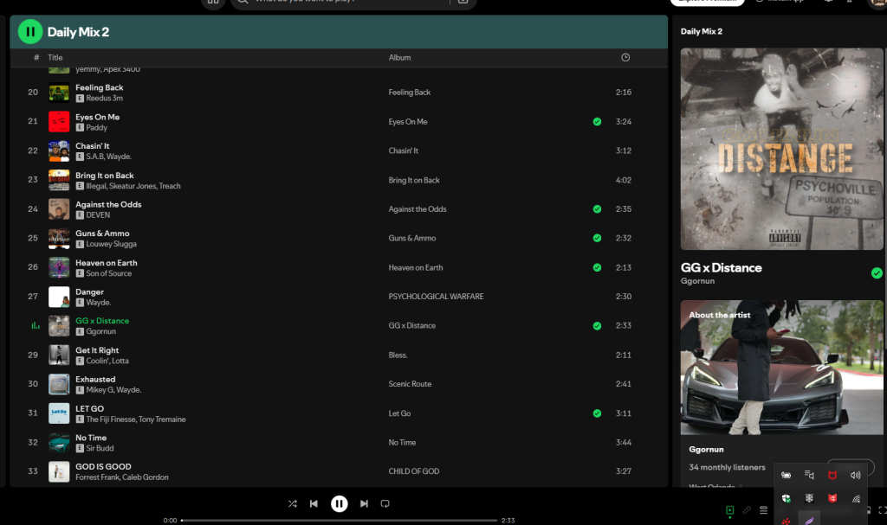Pause Daily Mix 2 with the green header button
Image resolution: width=887 pixels, height=525 pixels.
[30, 32]
